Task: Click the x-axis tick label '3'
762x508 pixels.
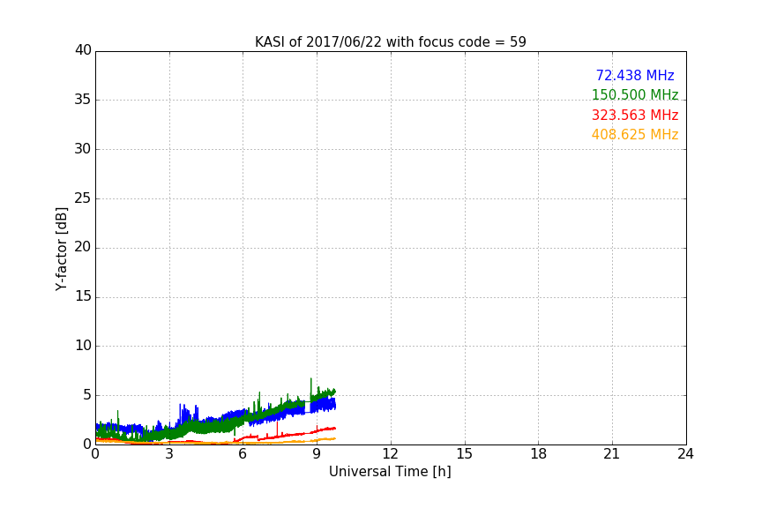Action: click(x=169, y=454)
